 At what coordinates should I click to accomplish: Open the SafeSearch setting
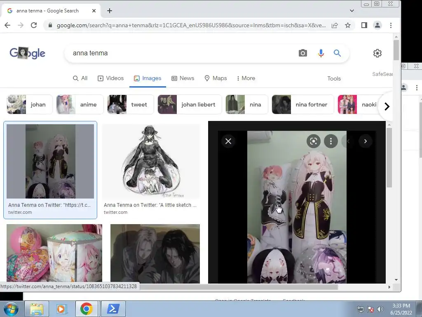coord(382,74)
